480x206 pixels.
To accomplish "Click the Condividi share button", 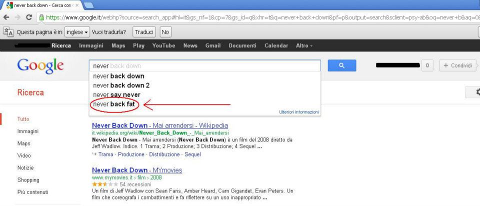I will point(457,65).
